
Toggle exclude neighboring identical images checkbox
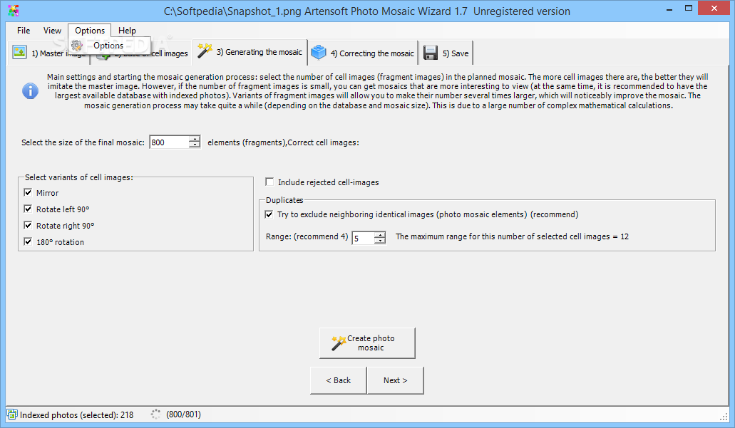[269, 214]
